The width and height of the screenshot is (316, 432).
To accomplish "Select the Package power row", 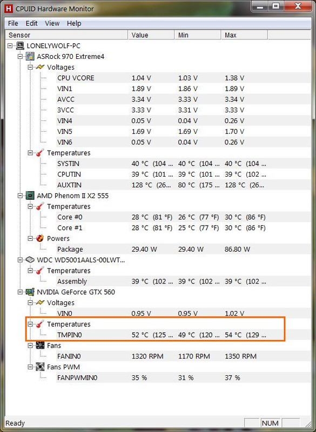I will 183,249.
